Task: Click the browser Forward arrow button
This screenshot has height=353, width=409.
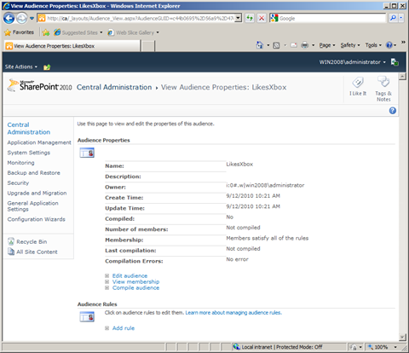Action: point(21,19)
